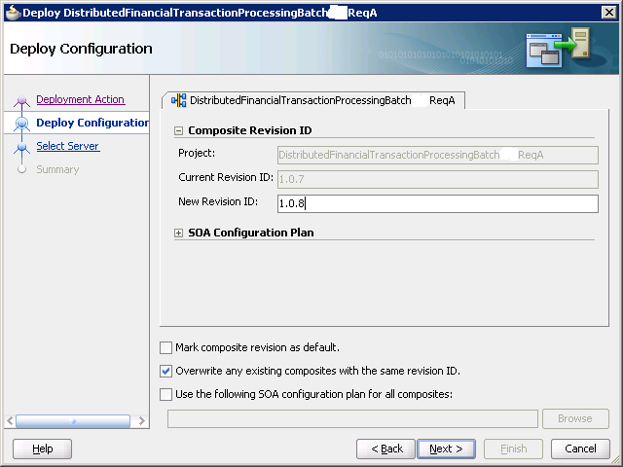The height and width of the screenshot is (467, 623).
Task: Click the JDeveloper icon in title bar
Action: tap(13, 13)
